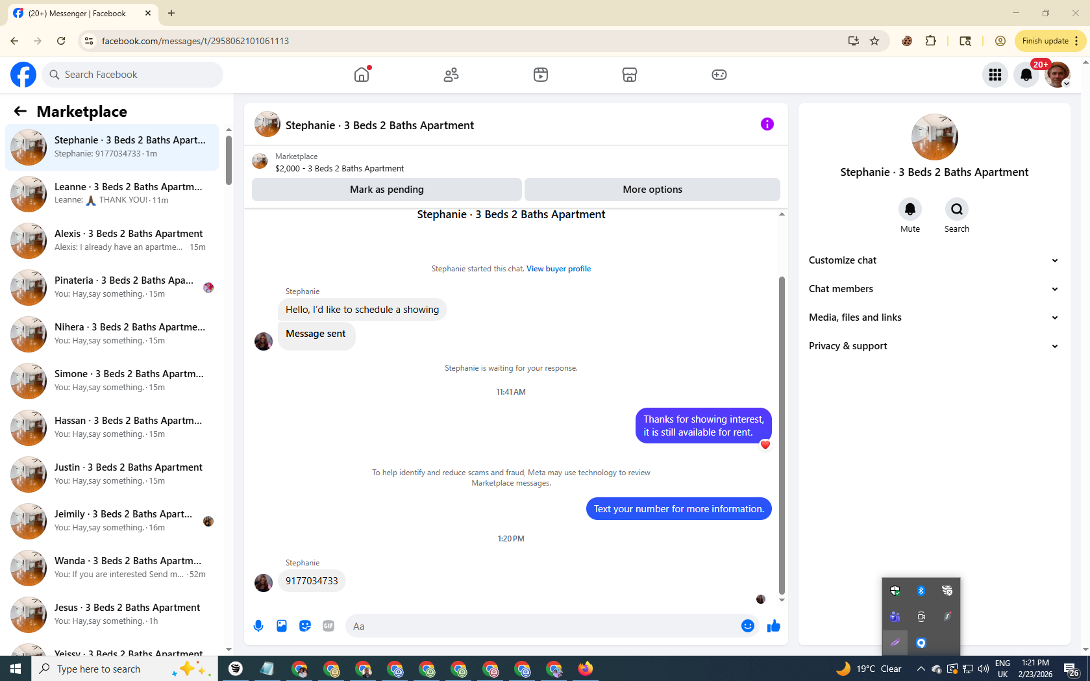Open notifications bell with 20+ badge
This screenshot has height=681, width=1090.
coord(1026,75)
